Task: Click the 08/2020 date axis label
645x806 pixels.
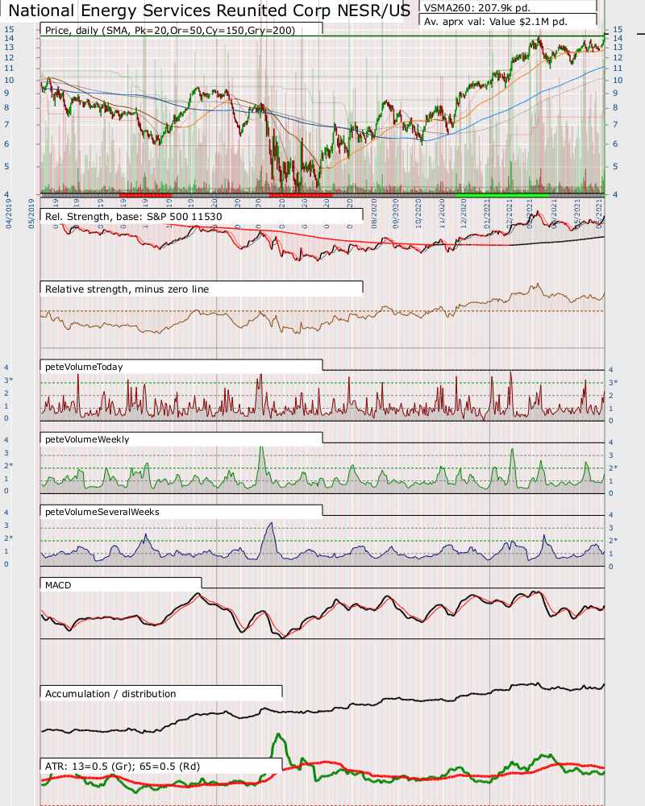Action: click(x=374, y=214)
